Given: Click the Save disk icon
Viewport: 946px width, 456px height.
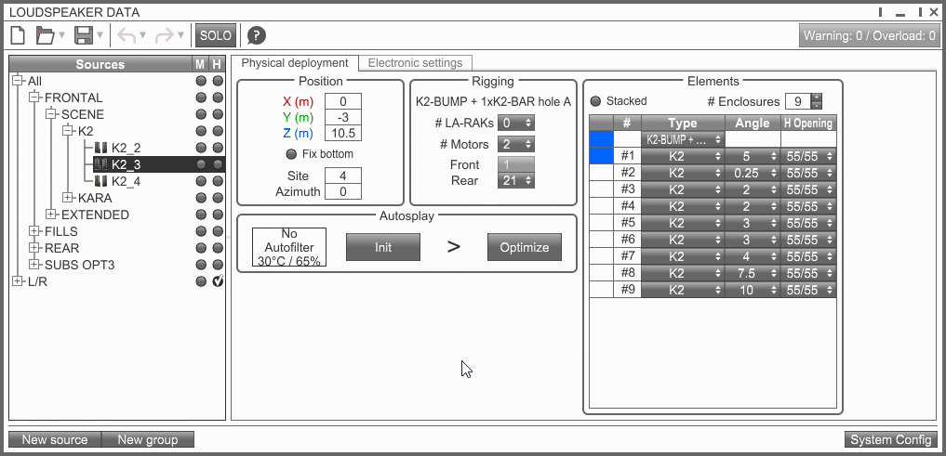Looking at the screenshot, I should pos(83,35).
